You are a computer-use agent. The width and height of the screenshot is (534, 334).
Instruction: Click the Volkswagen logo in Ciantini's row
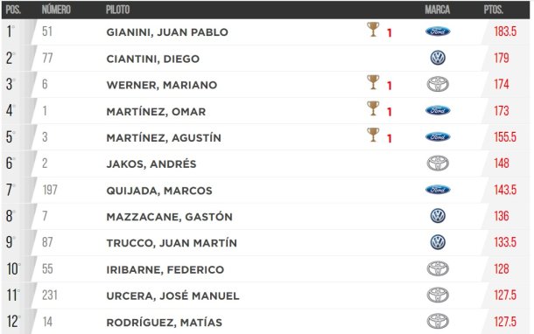pyautogui.click(x=438, y=59)
